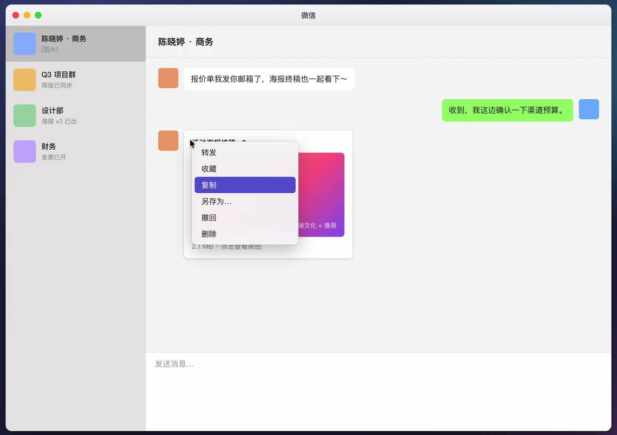The image size is (617, 435).
Task: Click the 设计部 green avatar
Action: click(x=25, y=115)
